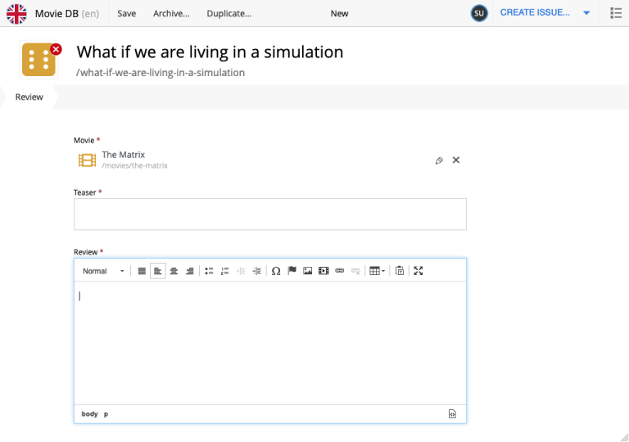Insert a link in the editor
629x442 pixels.
point(339,271)
